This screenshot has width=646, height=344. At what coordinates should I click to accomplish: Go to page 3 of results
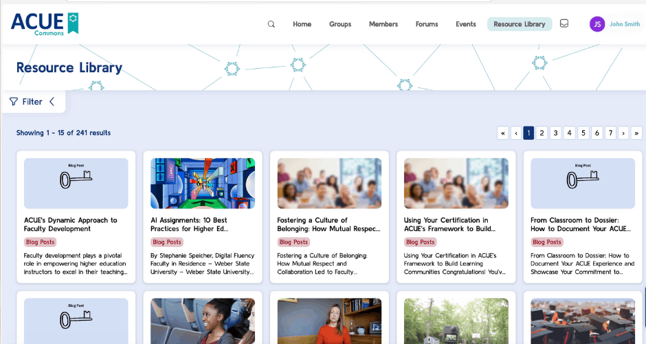pos(555,133)
